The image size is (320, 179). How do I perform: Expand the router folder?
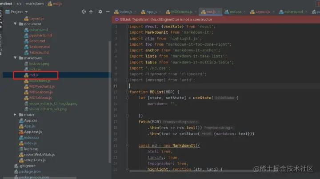click(x=15, y=115)
